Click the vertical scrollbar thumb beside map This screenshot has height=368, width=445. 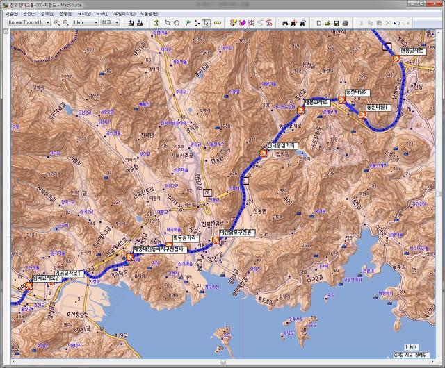[x=439, y=194]
